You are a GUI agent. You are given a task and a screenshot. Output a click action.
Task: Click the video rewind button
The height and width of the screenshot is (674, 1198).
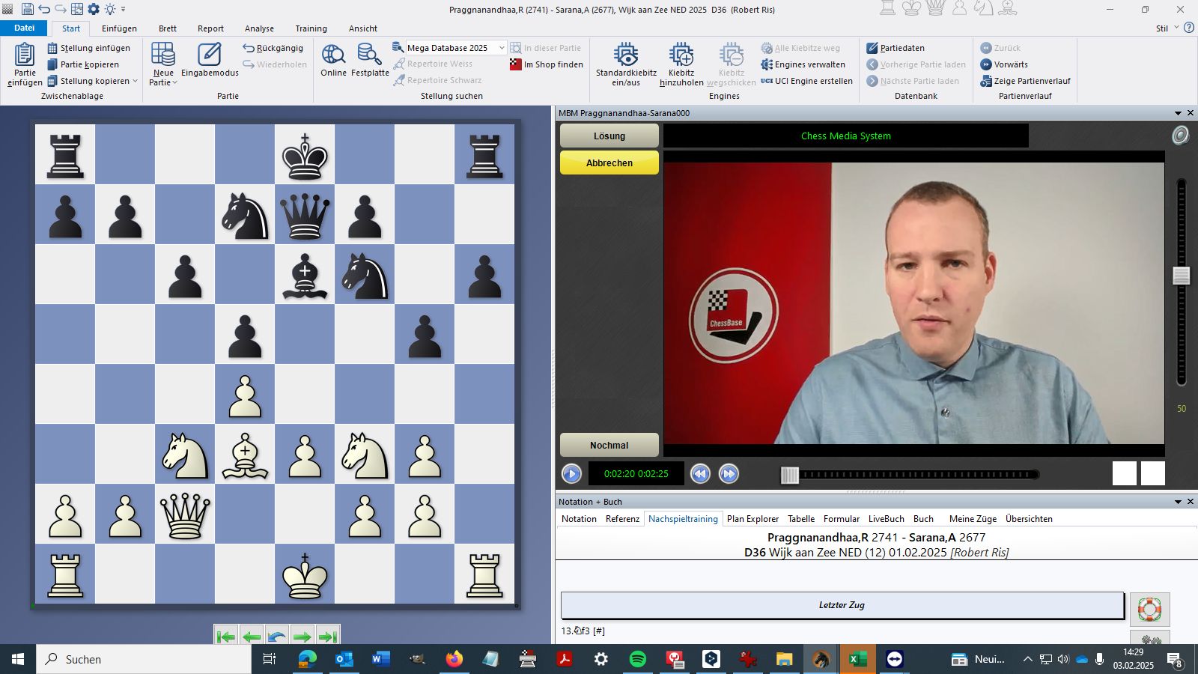point(700,473)
